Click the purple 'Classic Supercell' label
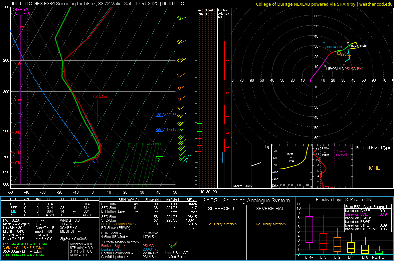 click(341, 153)
